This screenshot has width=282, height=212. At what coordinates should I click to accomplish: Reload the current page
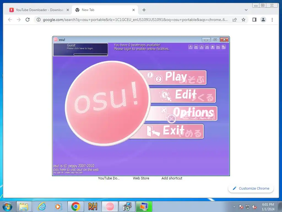coord(28,20)
